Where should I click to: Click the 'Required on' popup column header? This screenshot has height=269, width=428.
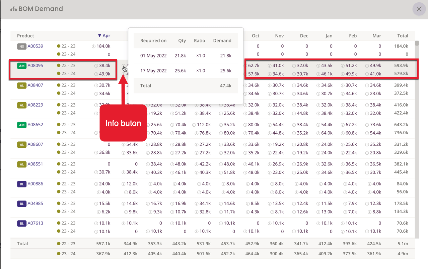click(x=153, y=40)
